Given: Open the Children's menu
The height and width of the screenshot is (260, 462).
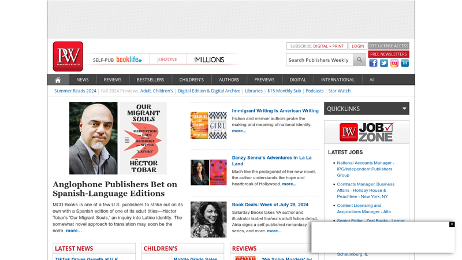Looking at the screenshot, I should pyautogui.click(x=192, y=80).
